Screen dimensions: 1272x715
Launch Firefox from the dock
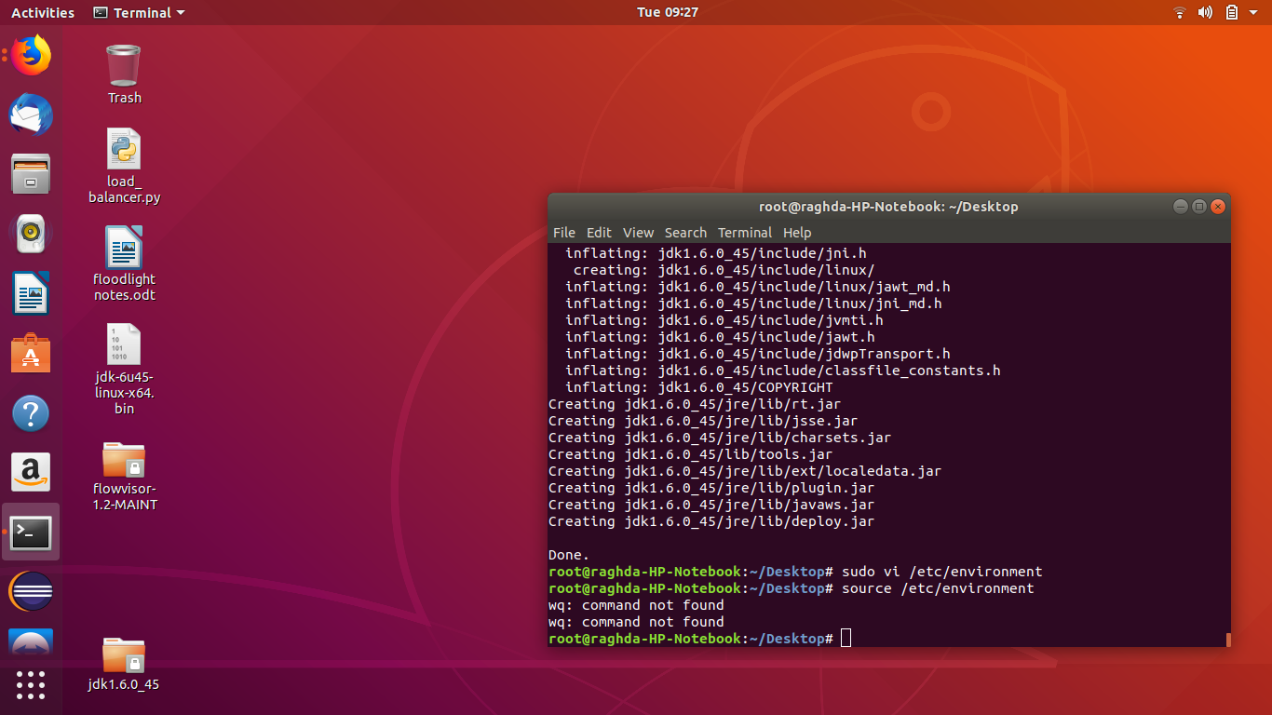tap(31, 55)
